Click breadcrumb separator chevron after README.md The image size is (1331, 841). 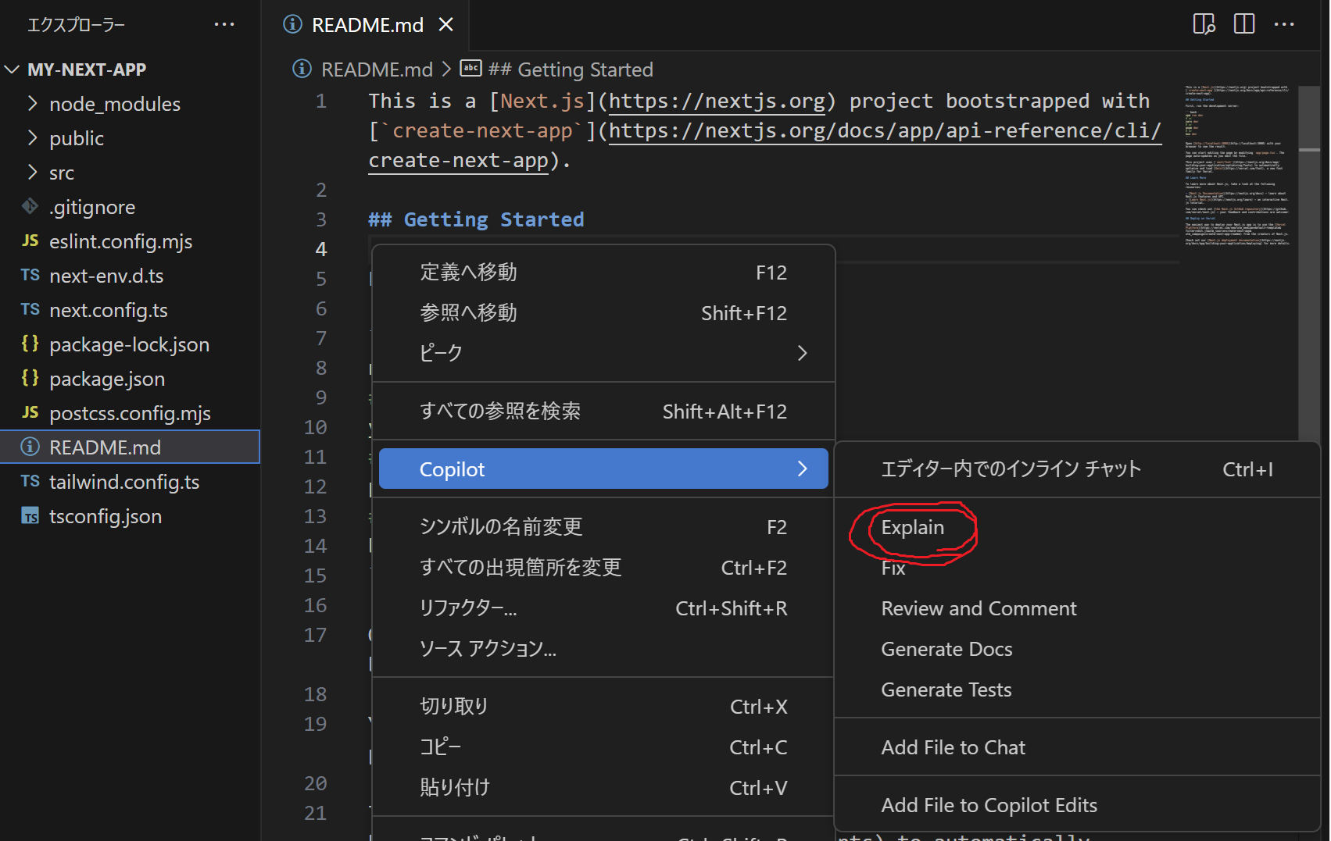tap(446, 69)
